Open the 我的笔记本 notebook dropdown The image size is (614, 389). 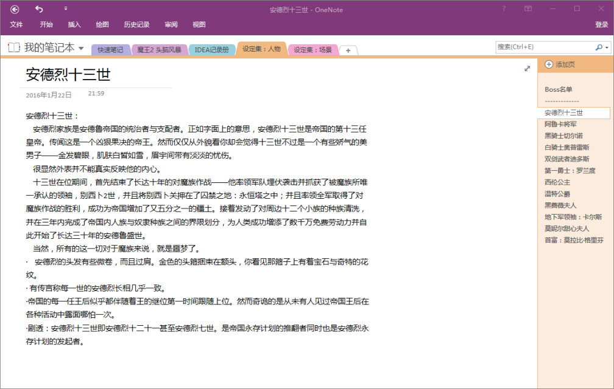point(81,47)
